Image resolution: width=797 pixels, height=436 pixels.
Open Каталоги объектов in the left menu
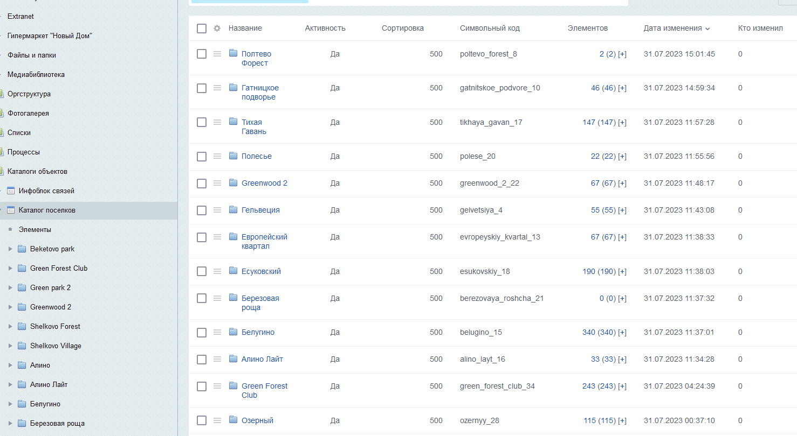tap(37, 171)
